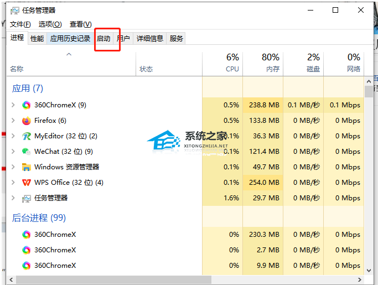Click the vertical scrollbar down arrow
The width and height of the screenshot is (378, 285).
pos(369,271)
